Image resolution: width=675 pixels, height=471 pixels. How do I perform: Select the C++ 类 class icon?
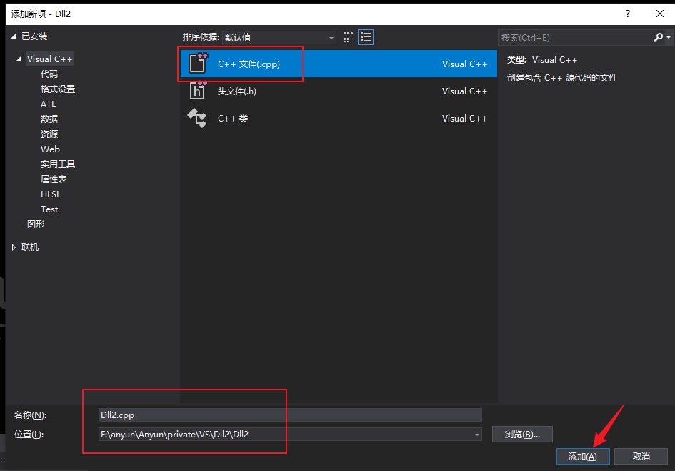(197, 118)
